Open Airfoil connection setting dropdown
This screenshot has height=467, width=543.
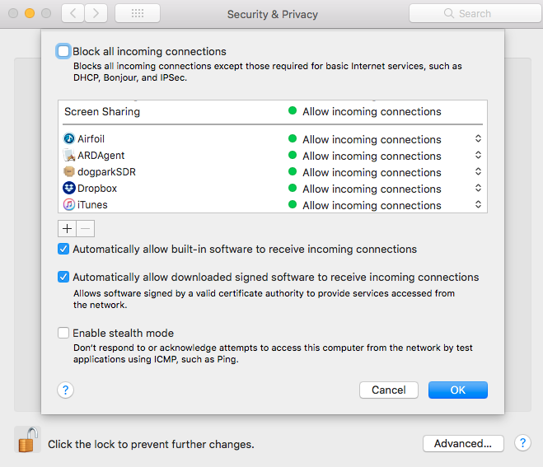(x=478, y=139)
